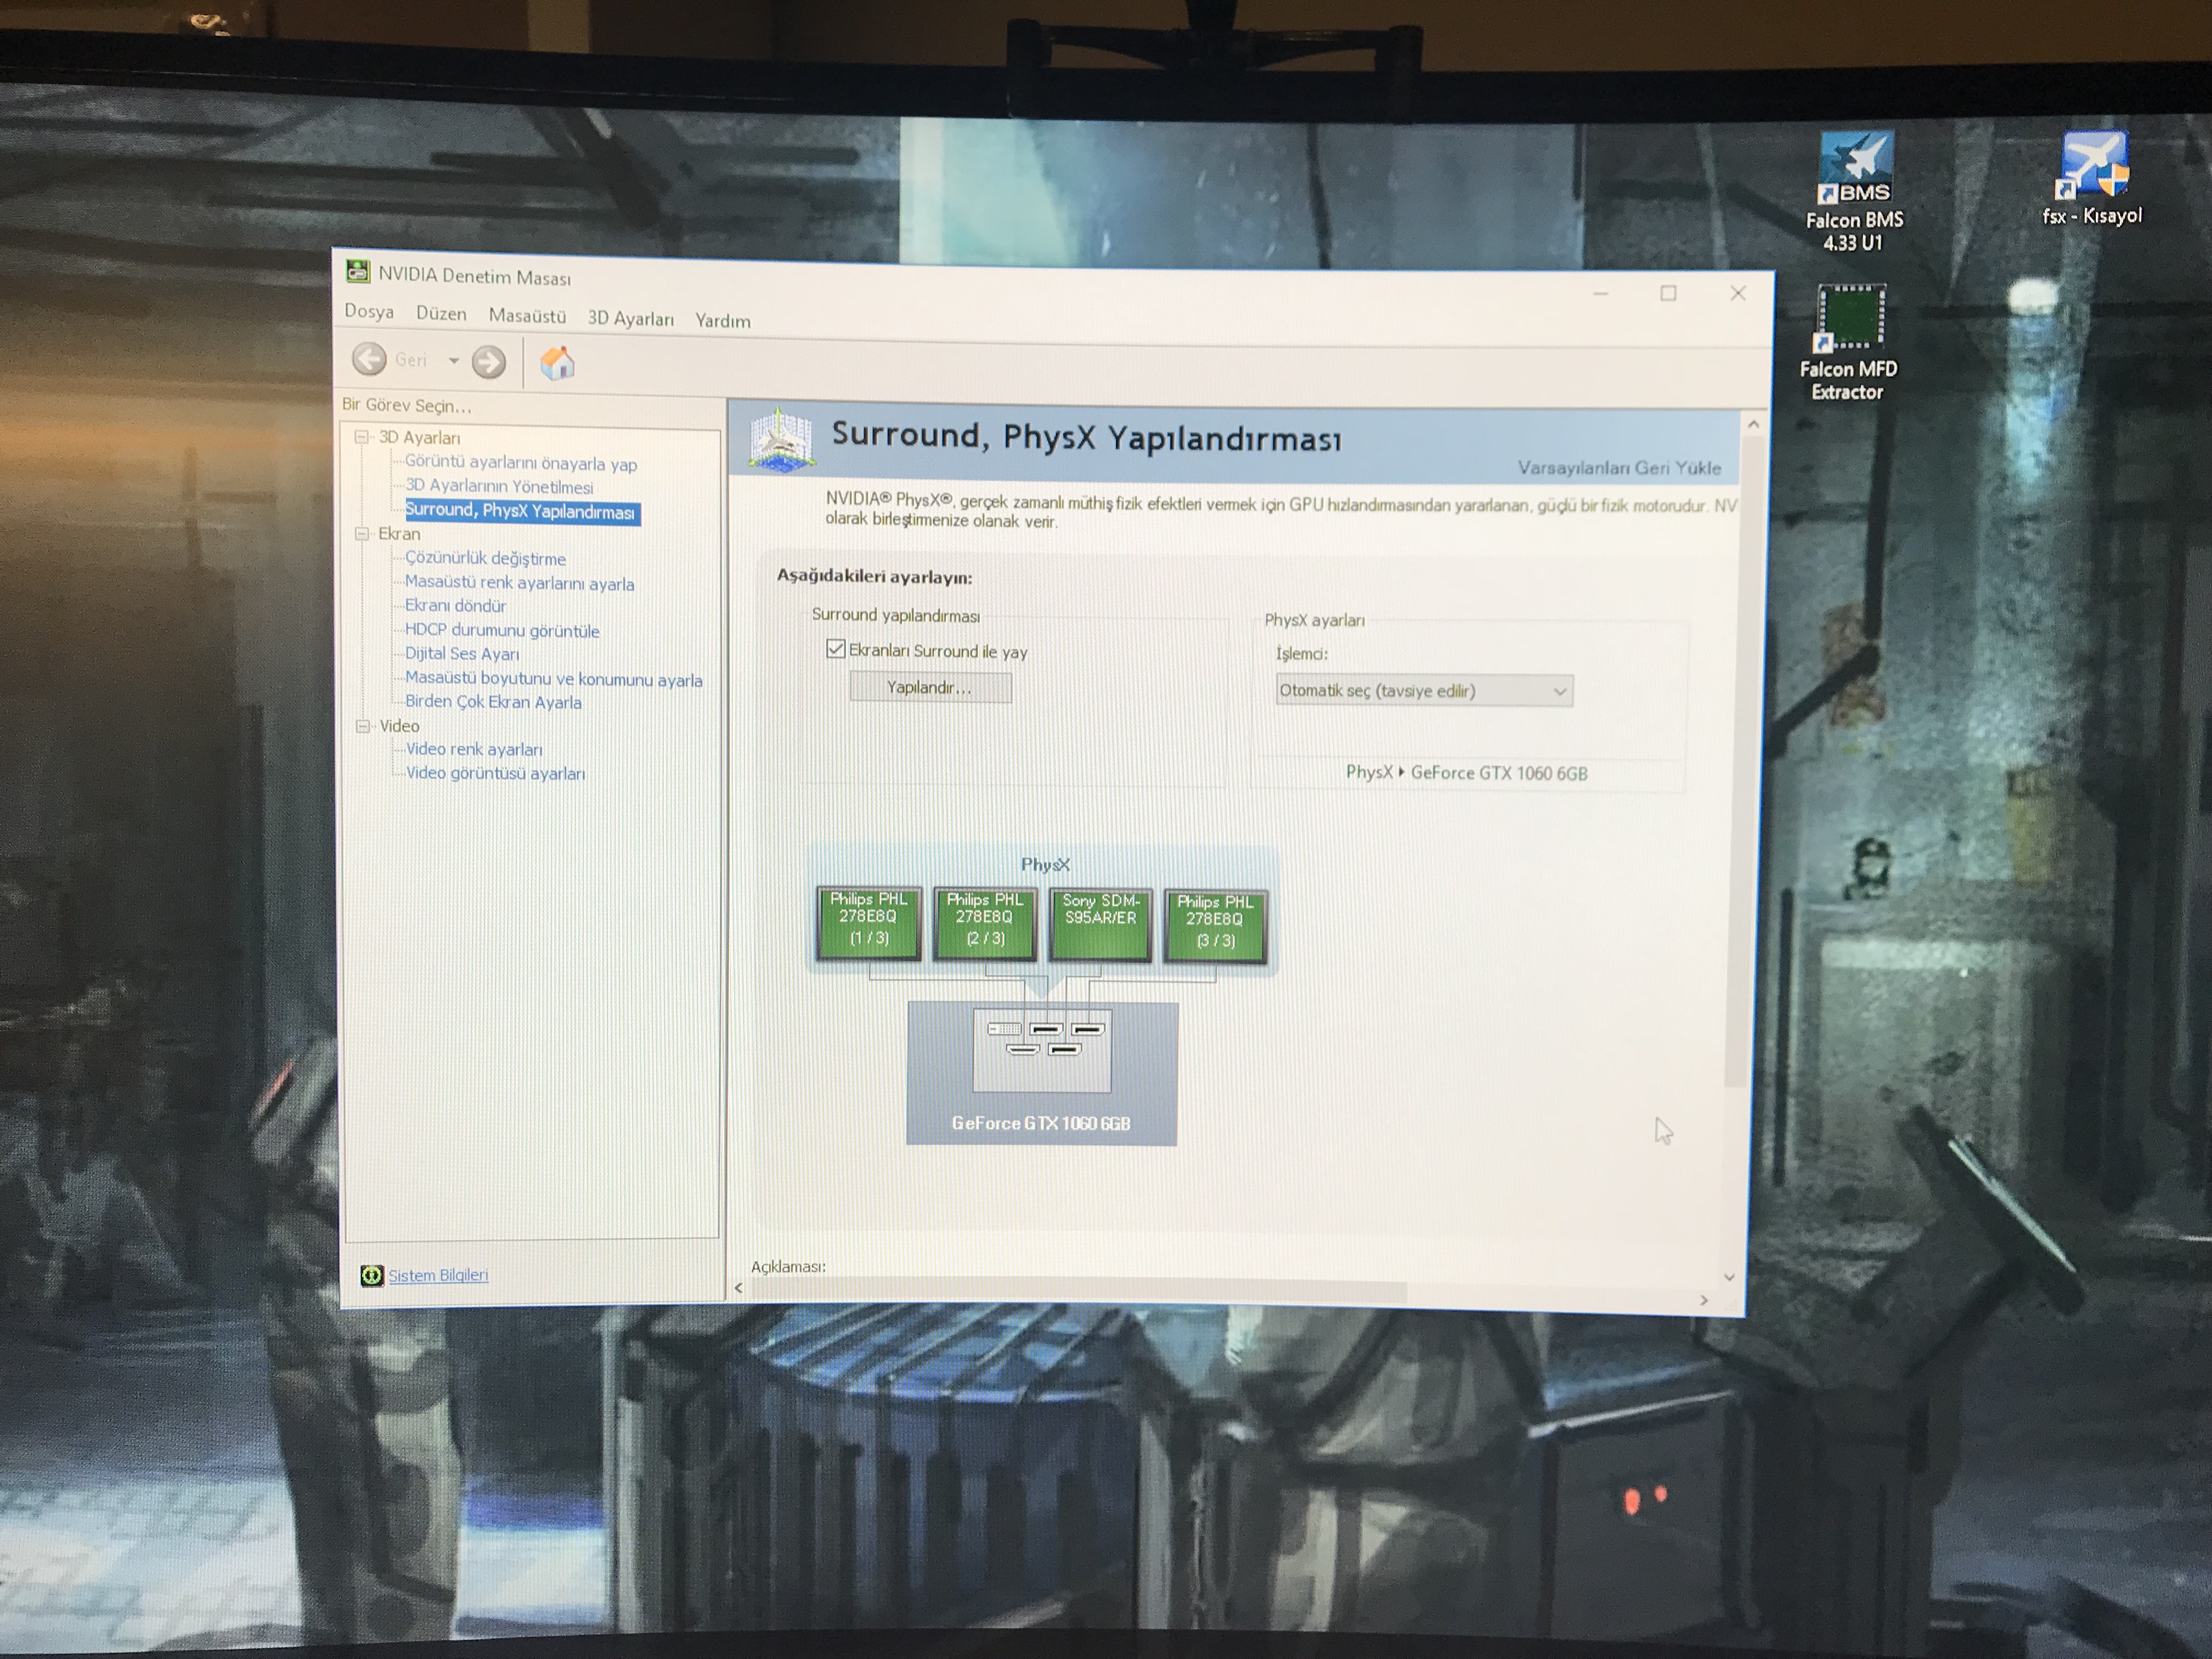The width and height of the screenshot is (2212, 1659).
Task: Click the Sistem Bilgileri info icon
Action: pos(371,1275)
